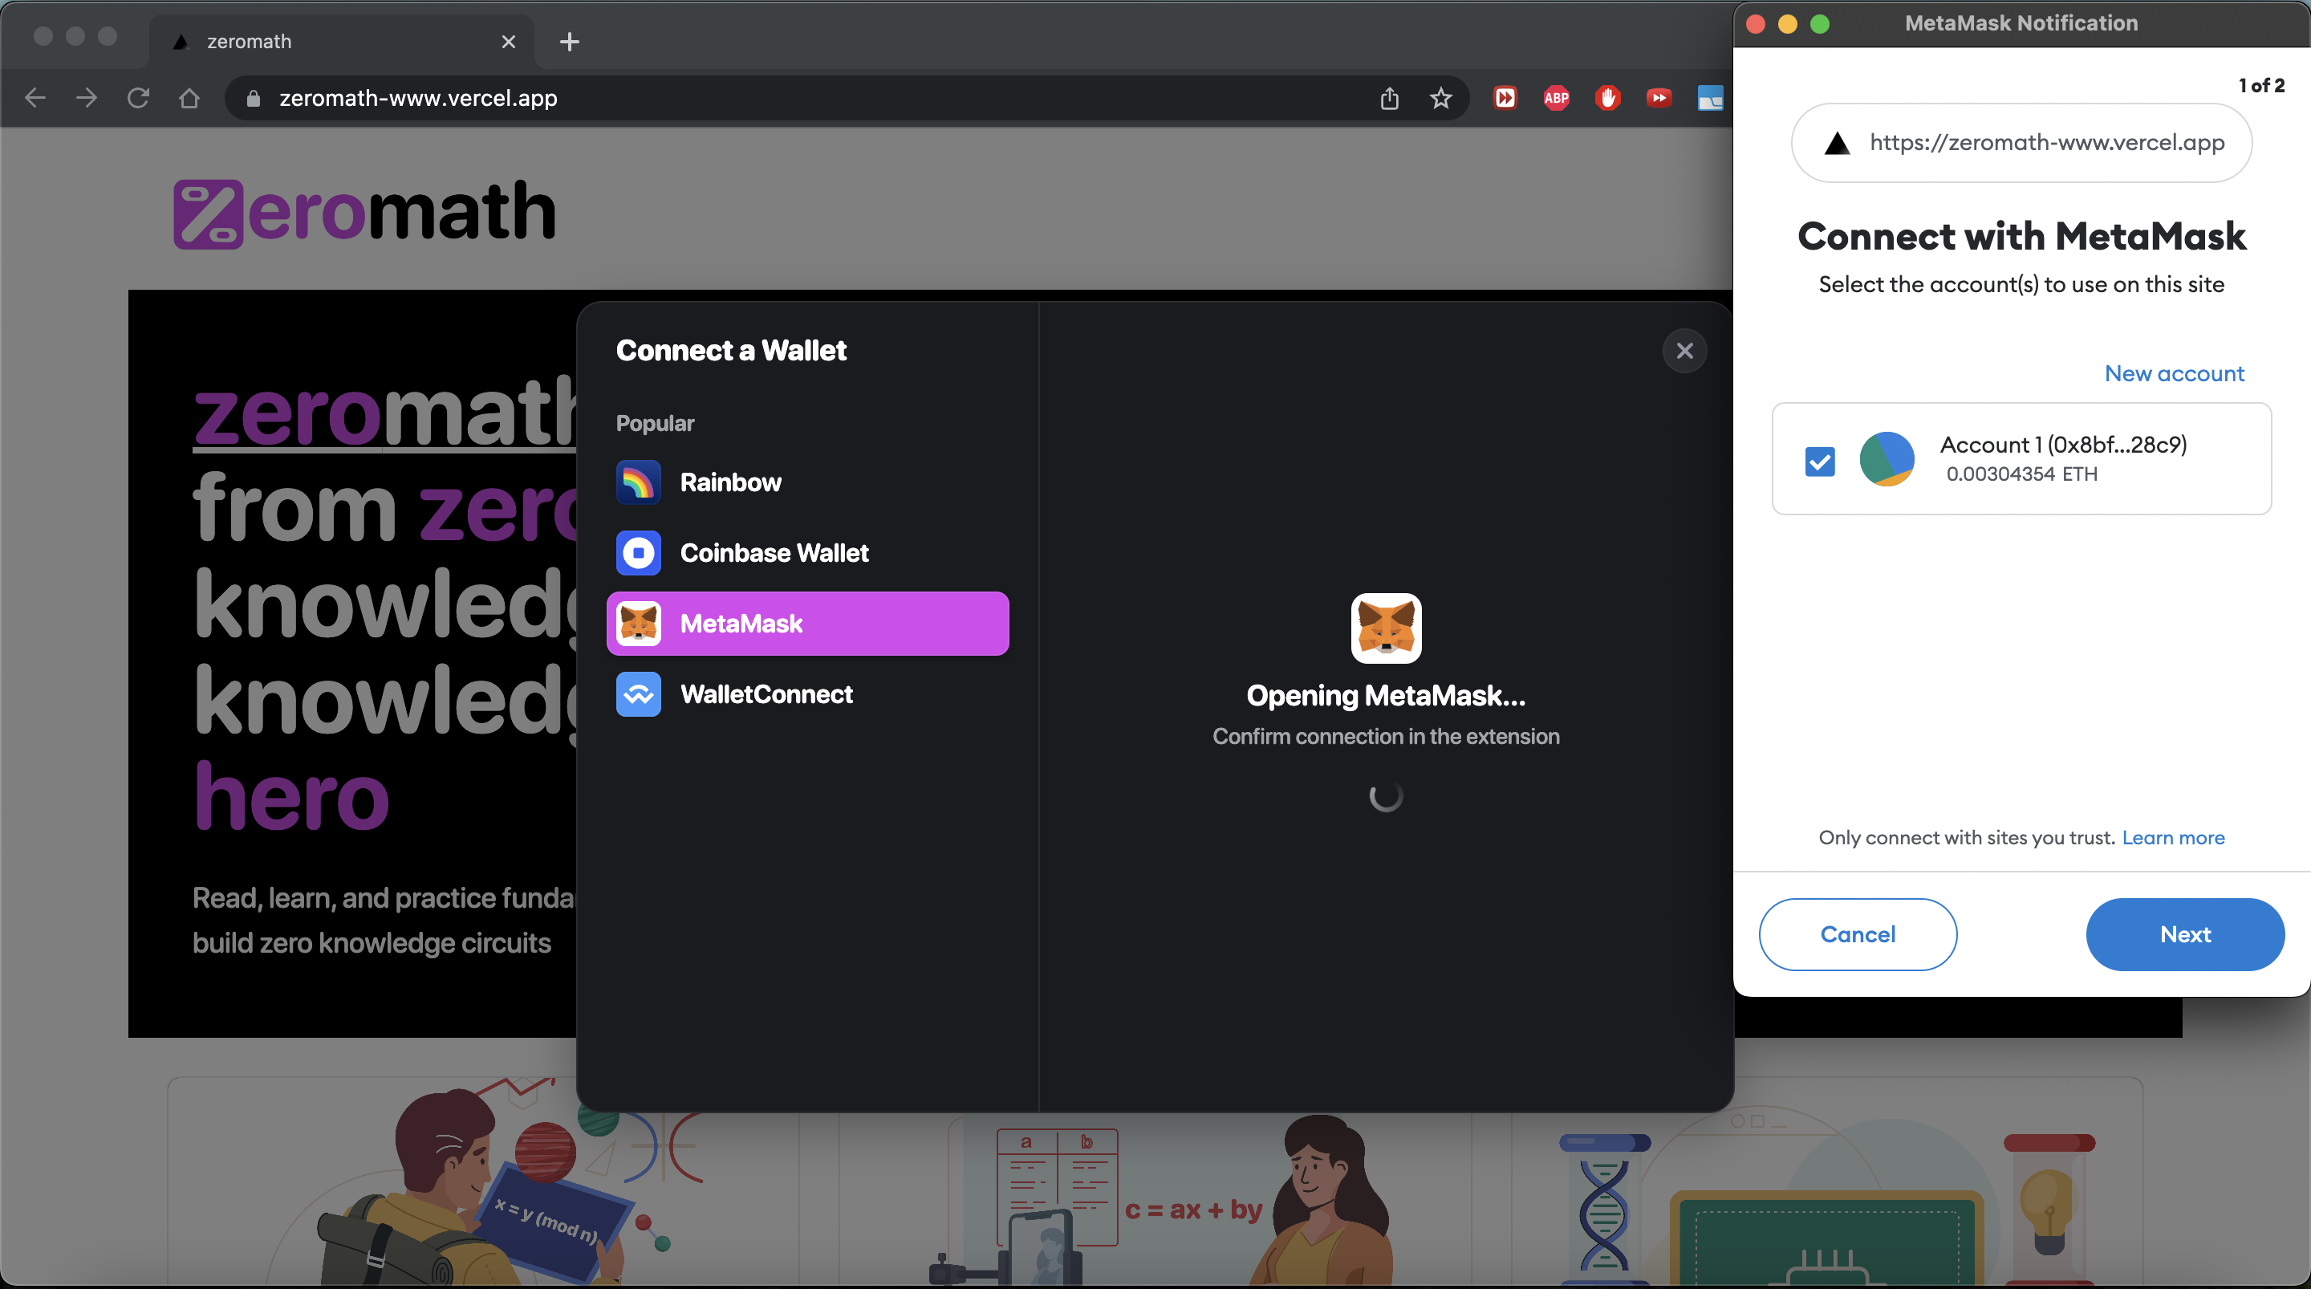Choose Rainbow wallet option
This screenshot has width=2311, height=1289.
[807, 482]
